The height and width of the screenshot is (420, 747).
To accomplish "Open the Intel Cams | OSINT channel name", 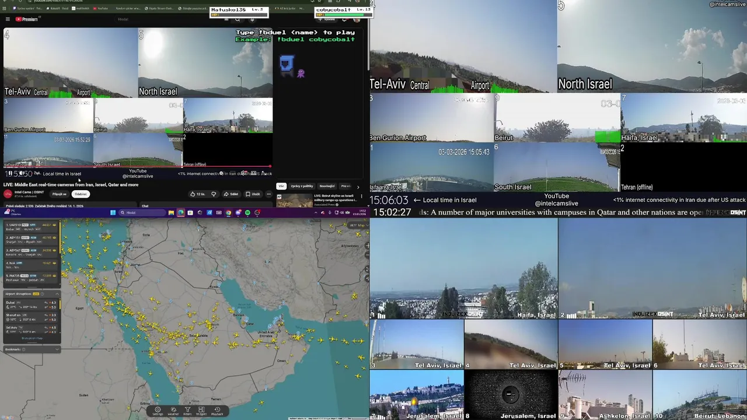I will 29,192.
